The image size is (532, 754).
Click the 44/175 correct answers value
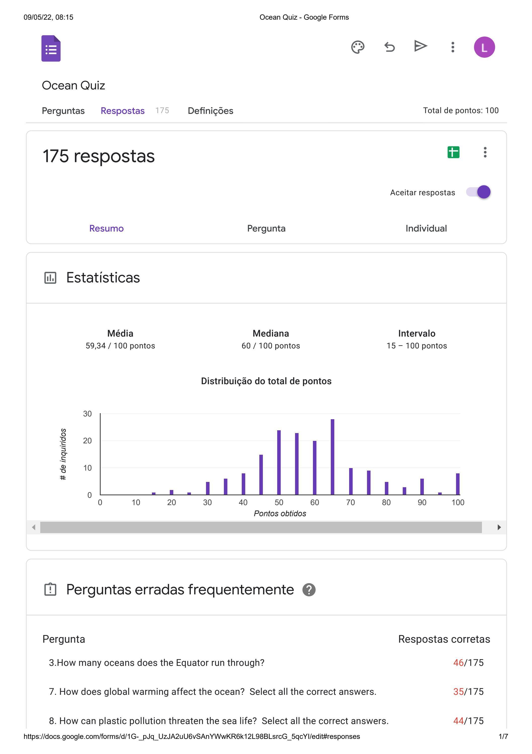(468, 721)
